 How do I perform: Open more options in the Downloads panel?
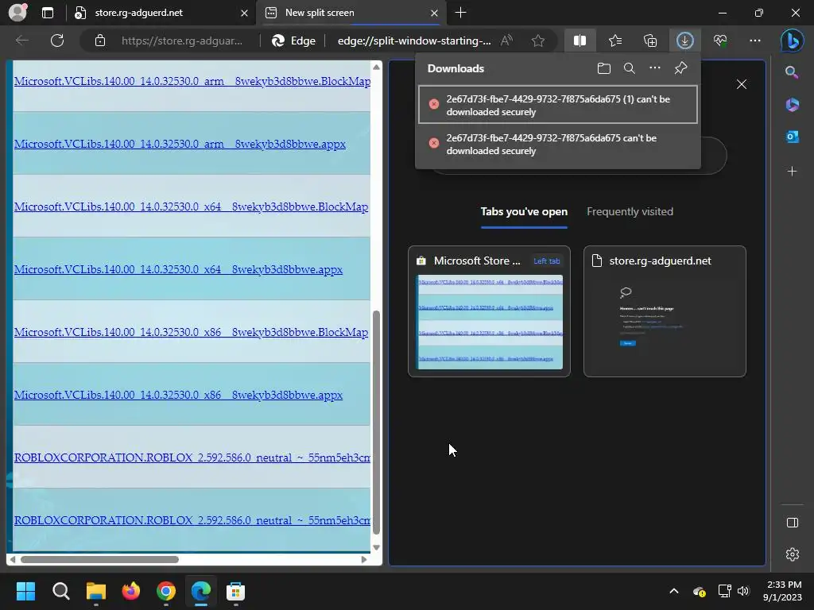click(655, 68)
